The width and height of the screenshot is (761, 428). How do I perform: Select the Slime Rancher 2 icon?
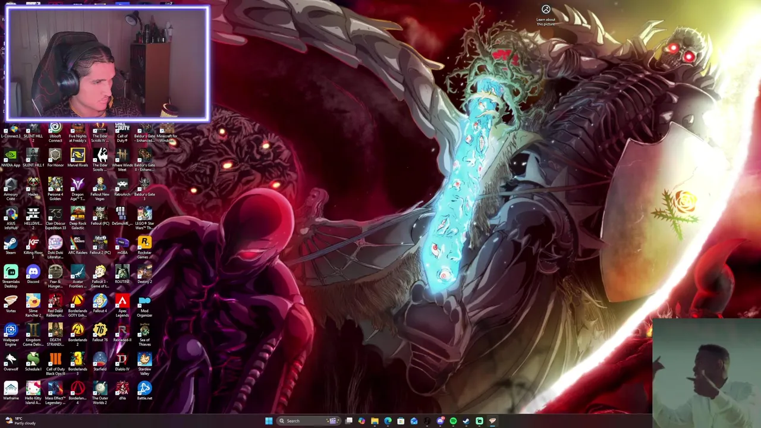[x=33, y=307]
